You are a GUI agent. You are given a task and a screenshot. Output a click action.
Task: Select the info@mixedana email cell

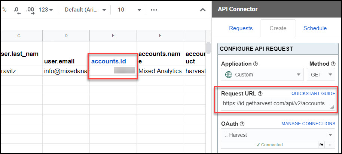66,71
